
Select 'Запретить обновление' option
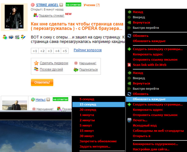click(98, 141)
